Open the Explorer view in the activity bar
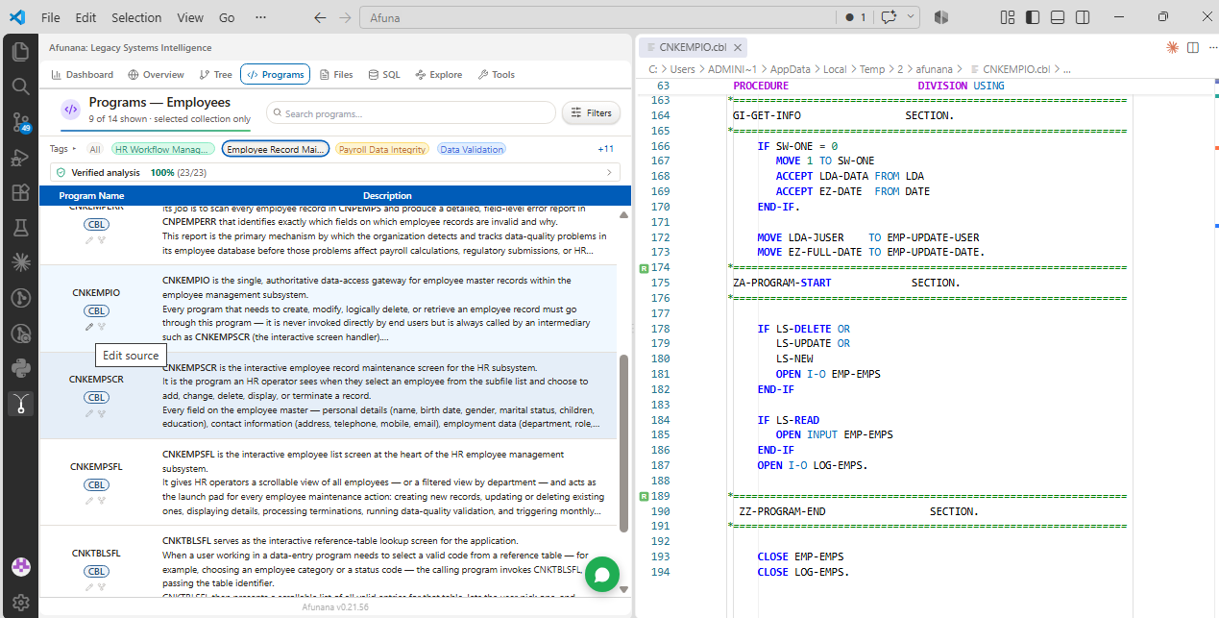 (19, 51)
